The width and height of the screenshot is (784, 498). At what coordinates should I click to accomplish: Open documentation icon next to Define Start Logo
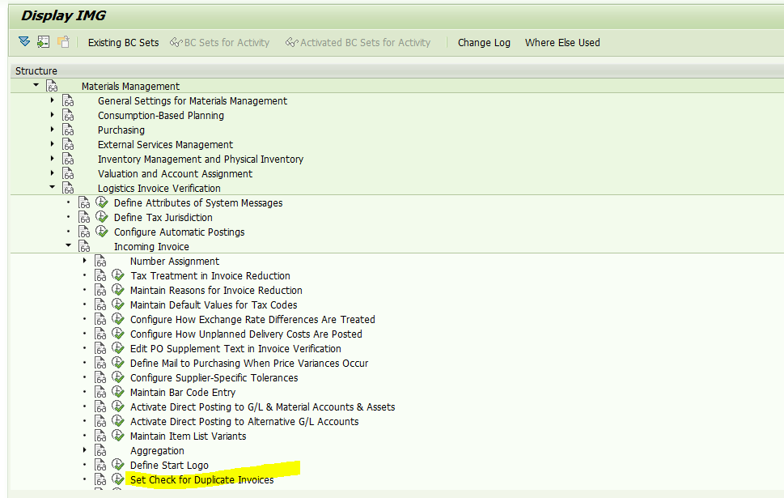pyautogui.click(x=101, y=465)
